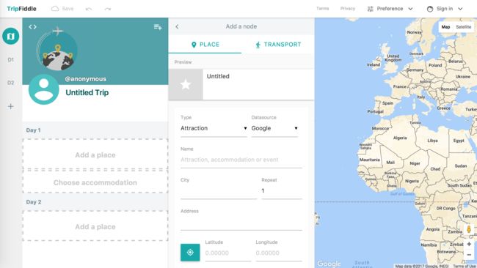Click the place pin icon
Screen dimensions: 477x268
(194, 45)
